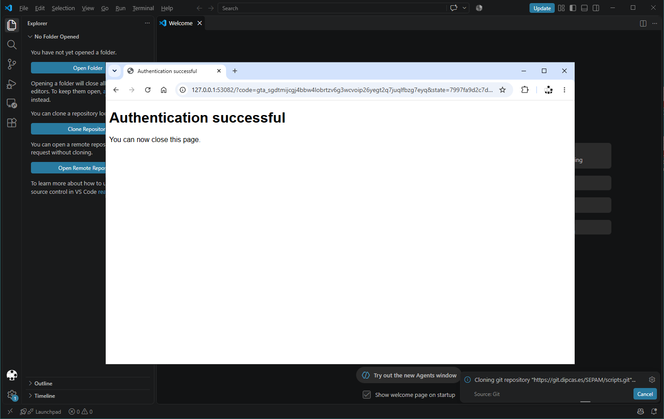Open the Manage gear menu
The width and height of the screenshot is (664, 419).
pyautogui.click(x=12, y=395)
